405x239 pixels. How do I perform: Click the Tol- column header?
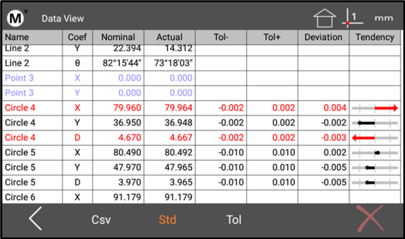(221, 37)
